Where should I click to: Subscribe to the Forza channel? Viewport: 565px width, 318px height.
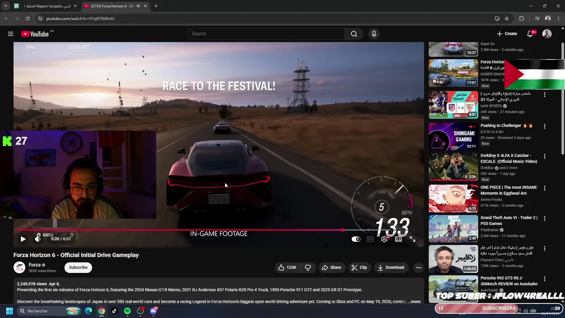pyautogui.click(x=78, y=267)
